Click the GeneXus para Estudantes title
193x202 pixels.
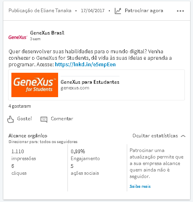[90, 82]
